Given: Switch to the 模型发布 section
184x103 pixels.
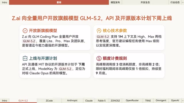Looking at the screenshot, I should [x=115, y=2].
